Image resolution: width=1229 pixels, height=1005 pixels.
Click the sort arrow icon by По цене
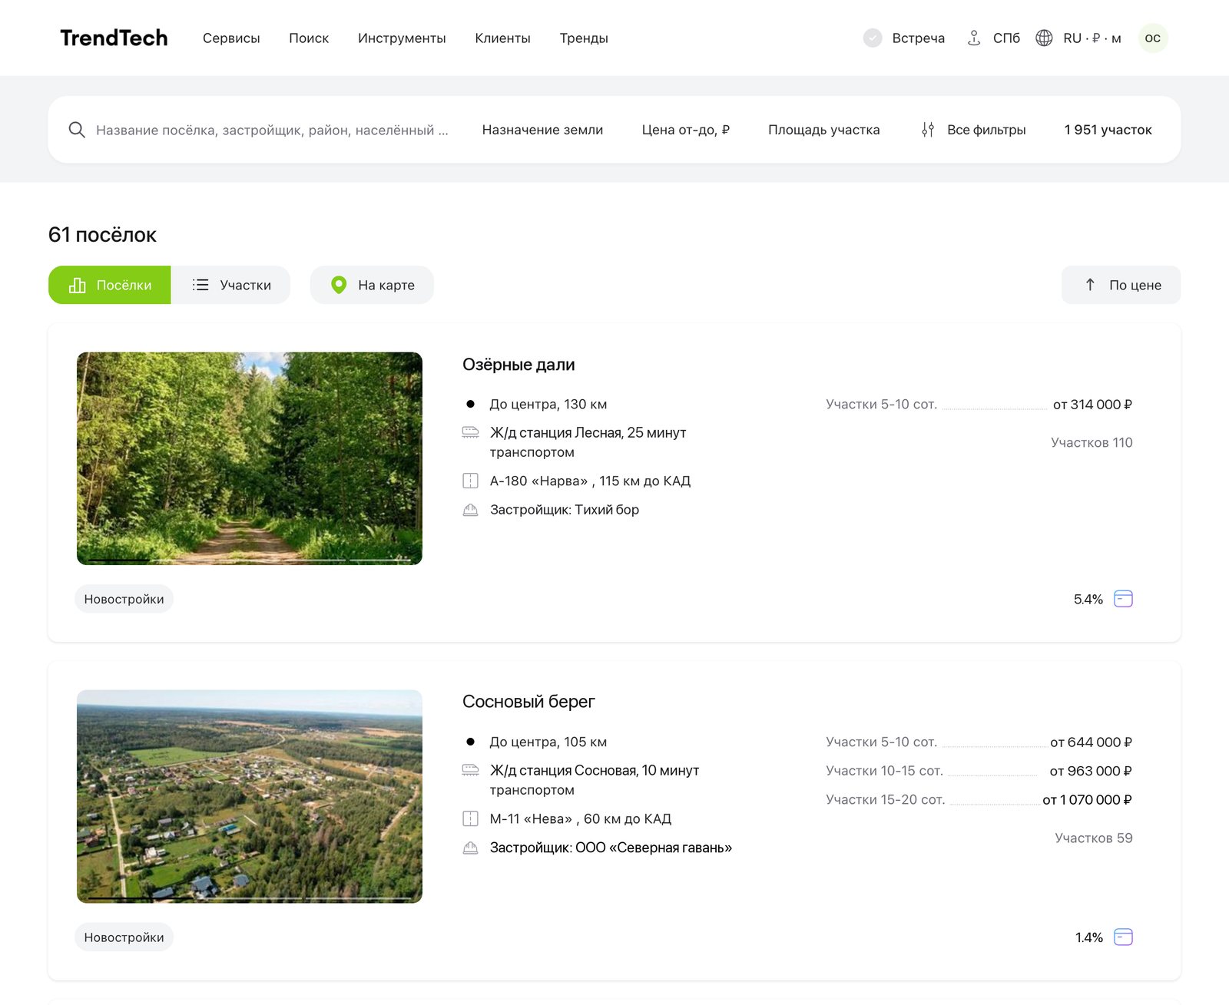[1090, 285]
